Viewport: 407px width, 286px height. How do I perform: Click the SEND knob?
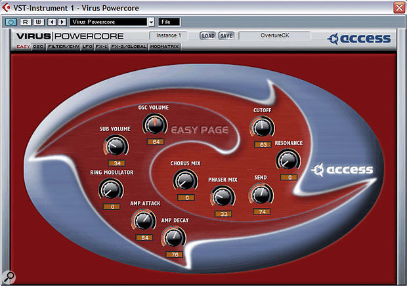pyautogui.click(x=261, y=194)
